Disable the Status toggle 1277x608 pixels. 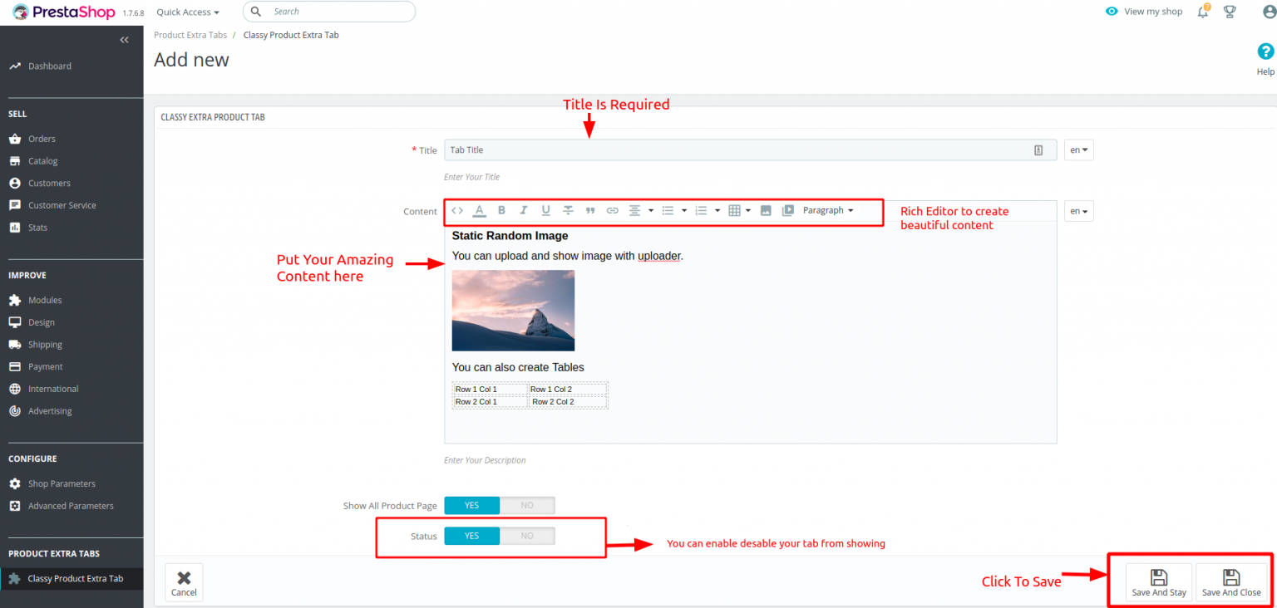tap(527, 536)
